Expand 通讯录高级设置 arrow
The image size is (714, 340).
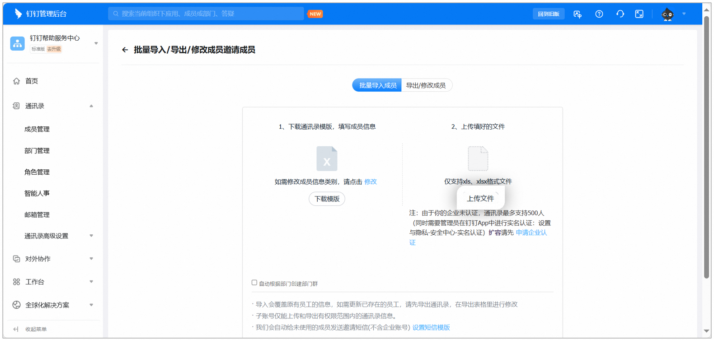[91, 236]
